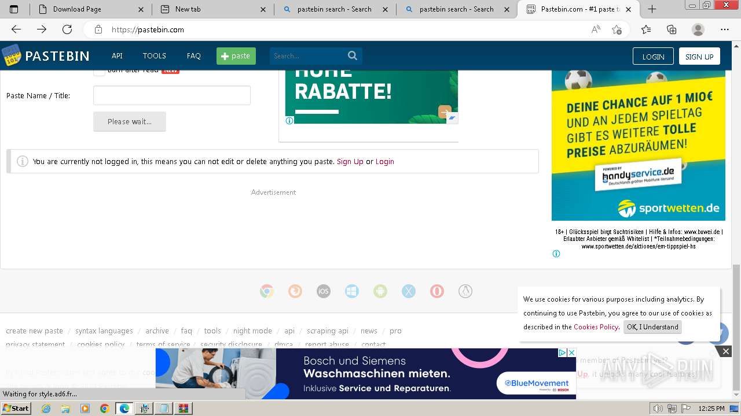Close the overlay with dark X button
Image resolution: width=741 pixels, height=416 pixels.
click(725, 351)
